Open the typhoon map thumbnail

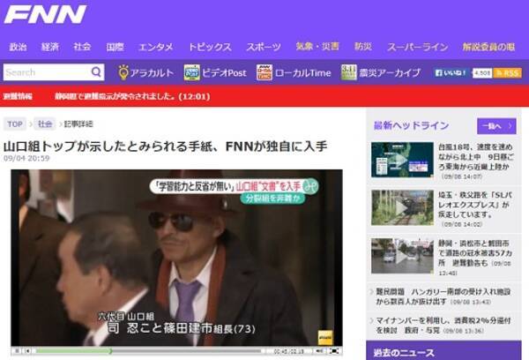click(402, 160)
